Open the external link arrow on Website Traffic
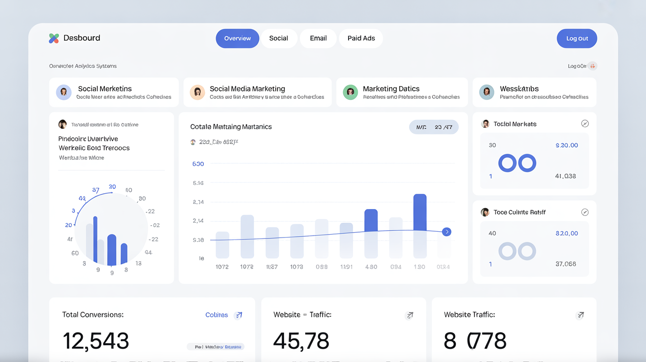The height and width of the screenshot is (362, 646). [x=580, y=315]
